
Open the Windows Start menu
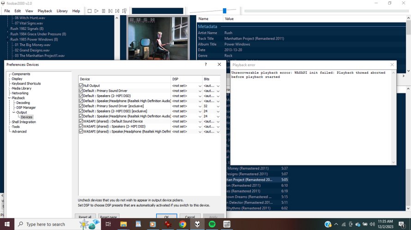pyautogui.click(x=7, y=224)
